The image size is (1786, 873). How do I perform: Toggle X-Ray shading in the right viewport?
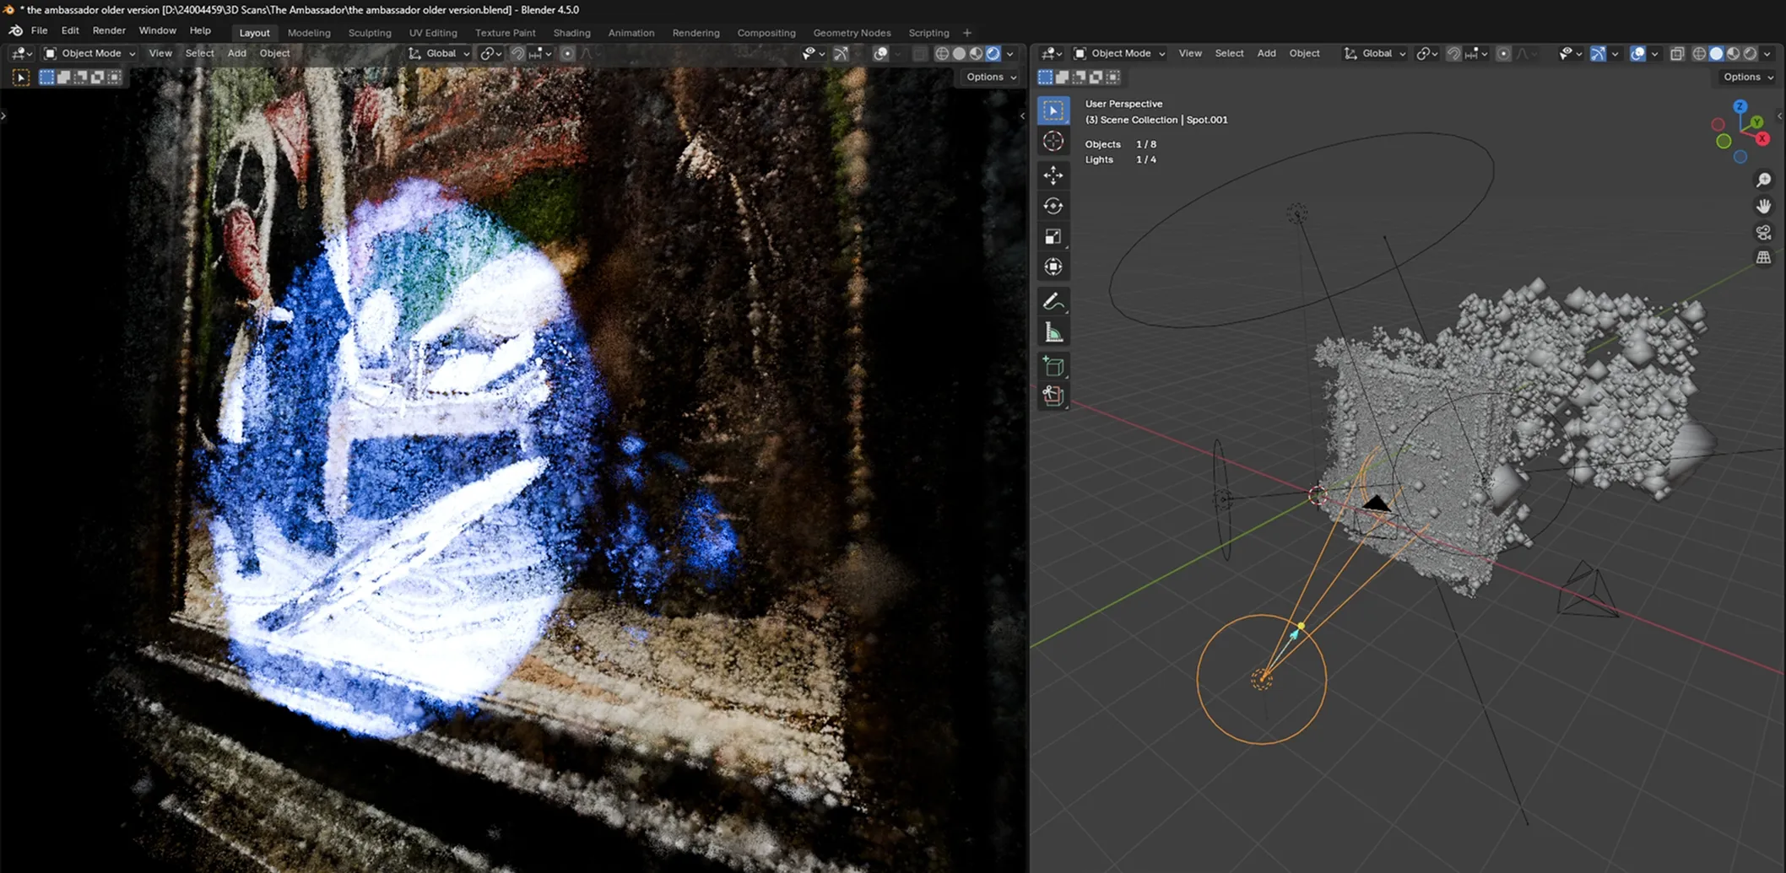[x=1677, y=53]
